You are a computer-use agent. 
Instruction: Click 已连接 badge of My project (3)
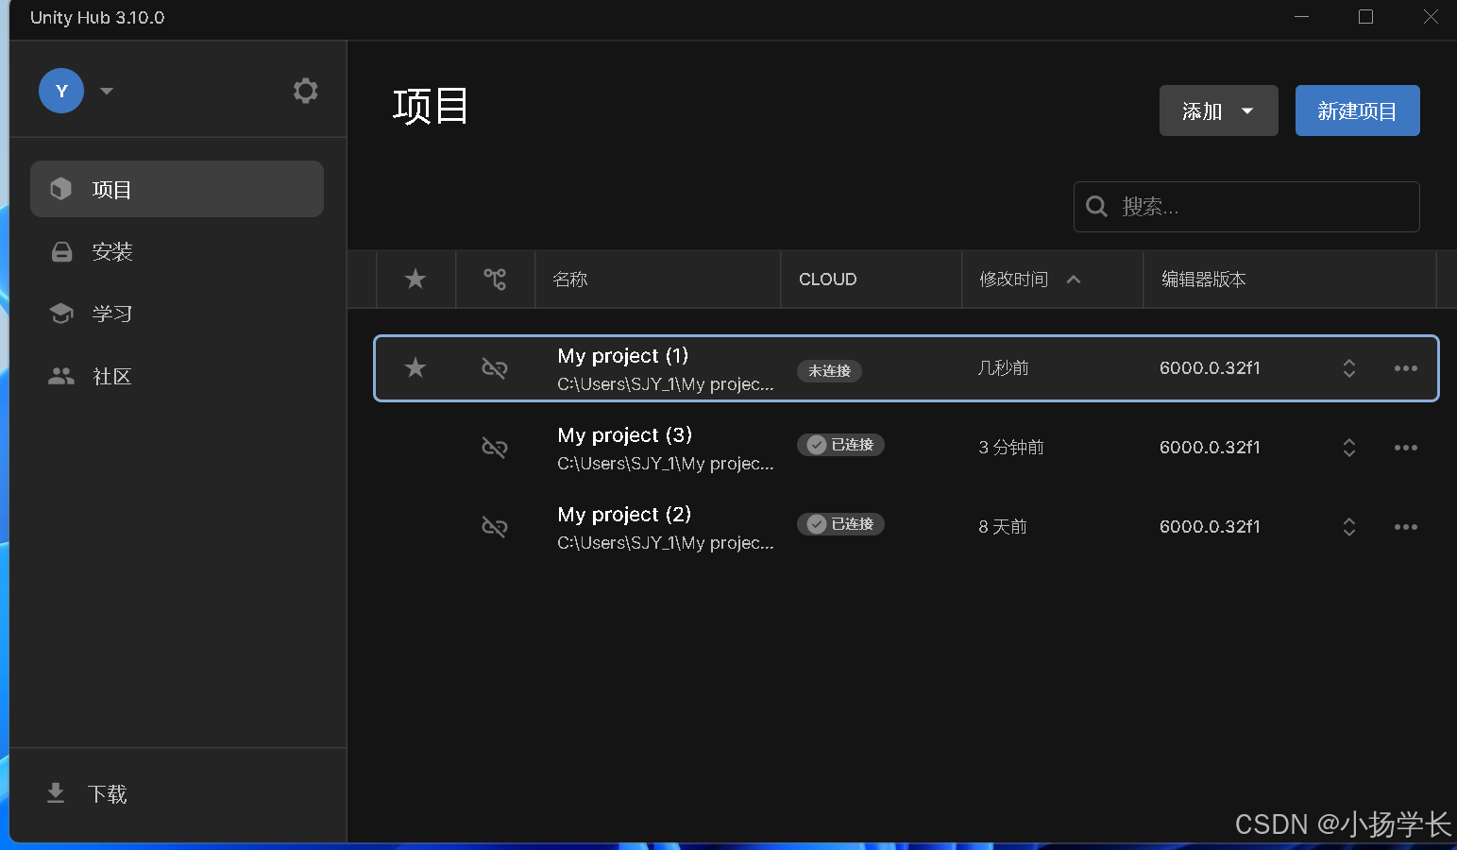840,445
